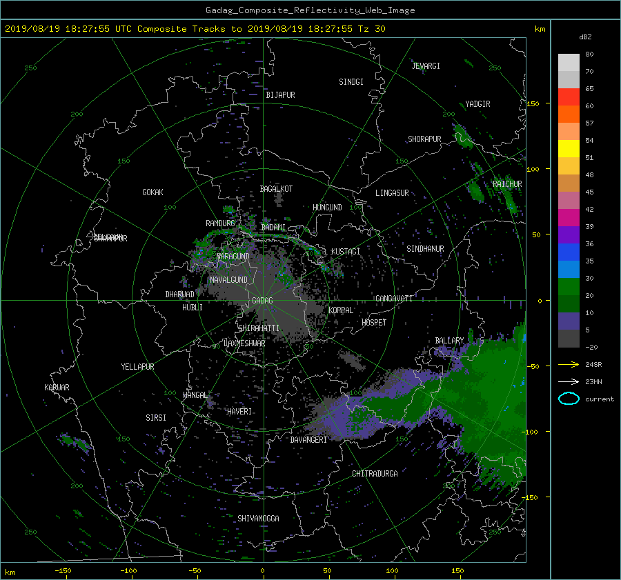Click the BIJAPUR city label

coord(280,95)
